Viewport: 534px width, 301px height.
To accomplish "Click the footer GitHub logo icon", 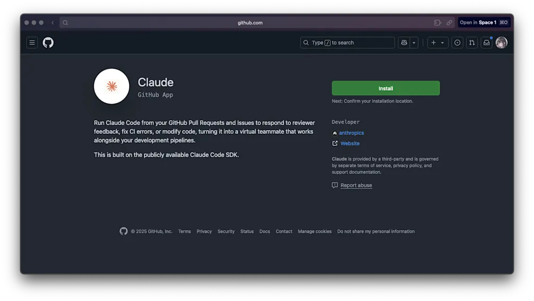I will pos(124,231).
